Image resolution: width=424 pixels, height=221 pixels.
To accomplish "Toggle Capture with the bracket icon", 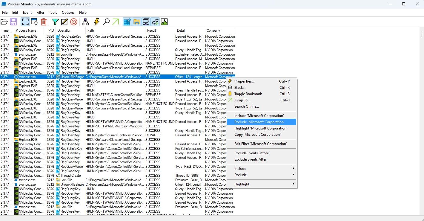I will coord(25,22).
